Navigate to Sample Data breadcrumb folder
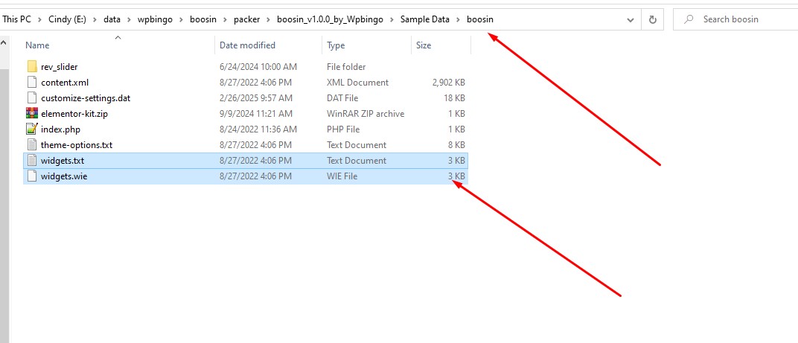798x343 pixels. (425, 19)
